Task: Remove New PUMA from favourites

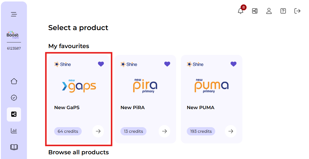Action: point(234,64)
